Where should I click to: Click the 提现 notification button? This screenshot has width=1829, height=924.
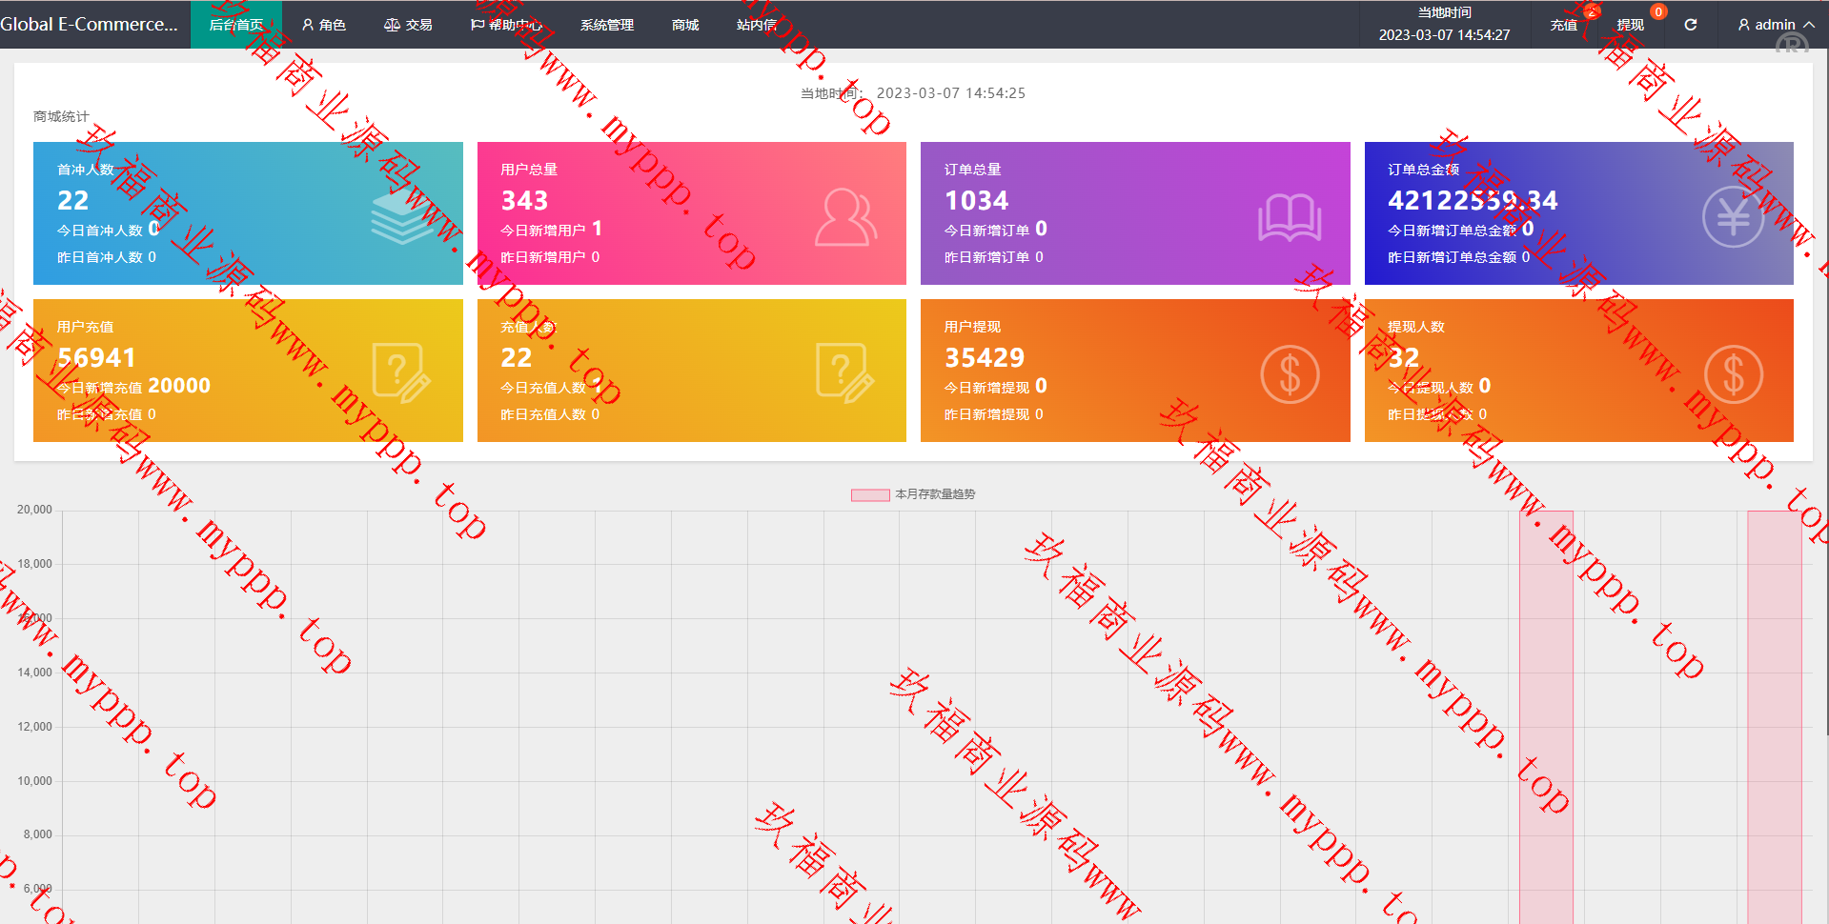[x=1630, y=25]
